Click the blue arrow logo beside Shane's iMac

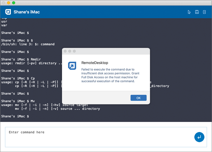[x=8, y=12]
